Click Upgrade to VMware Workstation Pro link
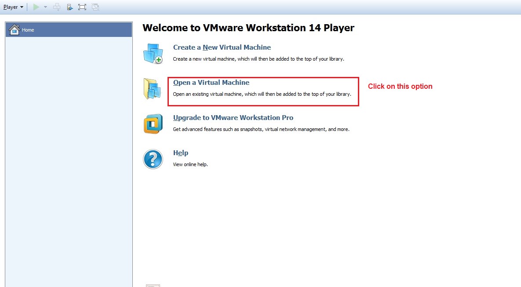 233,118
